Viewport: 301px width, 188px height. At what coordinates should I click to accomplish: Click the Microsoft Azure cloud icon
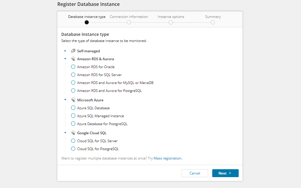click(73, 100)
